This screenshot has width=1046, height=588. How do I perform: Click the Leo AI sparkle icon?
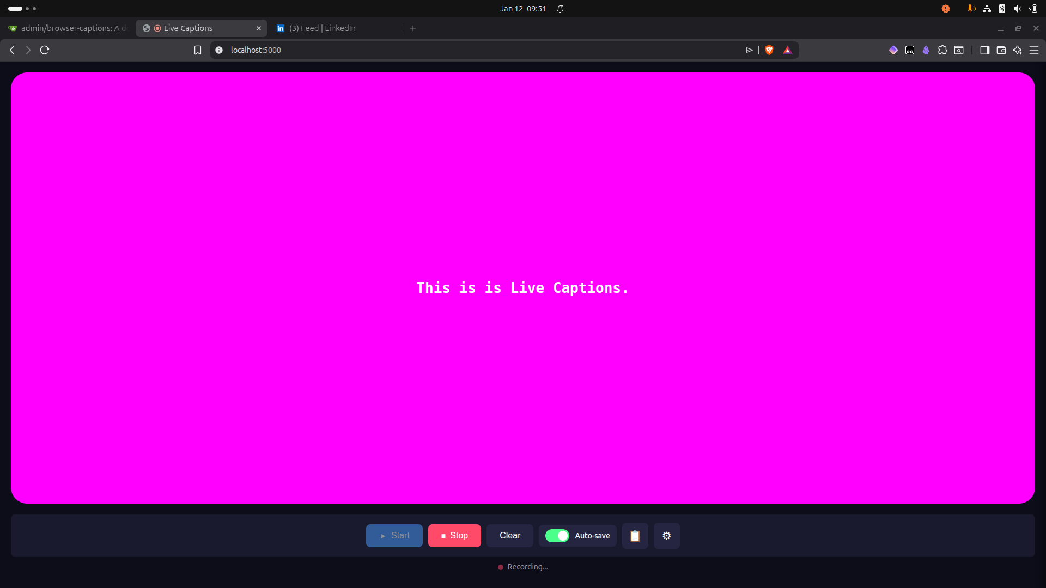[x=1017, y=50]
